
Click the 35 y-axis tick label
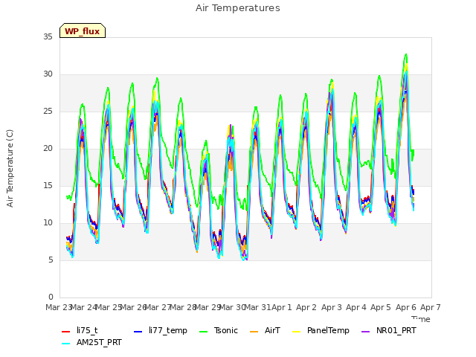click(x=48, y=37)
